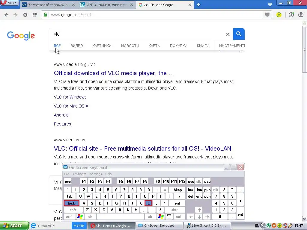Select the КНИГИ search tab
The image size is (307, 230).
tap(203, 46)
